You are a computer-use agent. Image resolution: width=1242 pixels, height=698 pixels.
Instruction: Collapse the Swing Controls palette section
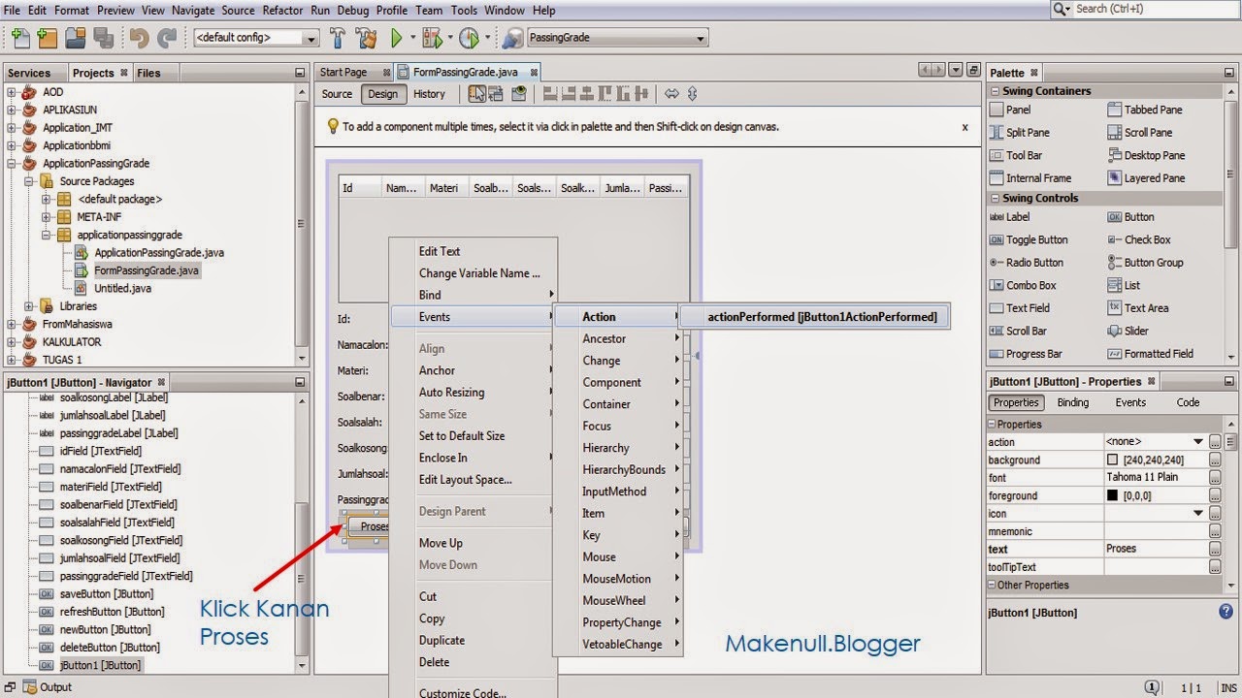pyautogui.click(x=996, y=198)
